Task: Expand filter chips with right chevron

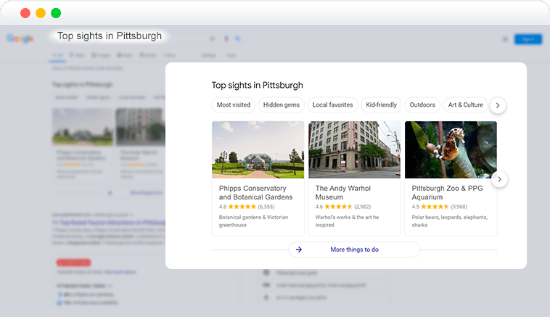Action: (498, 105)
